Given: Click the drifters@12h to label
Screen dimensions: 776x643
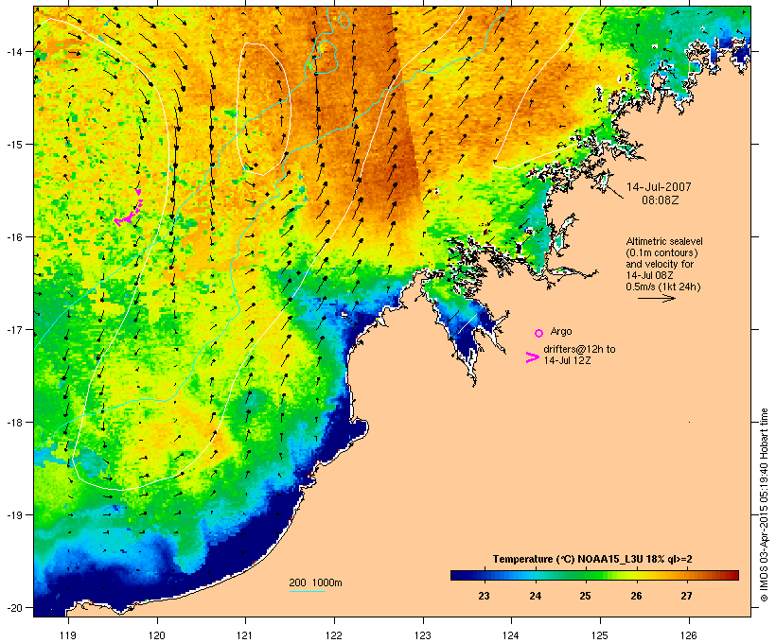Looking at the screenshot, I should click(579, 349).
